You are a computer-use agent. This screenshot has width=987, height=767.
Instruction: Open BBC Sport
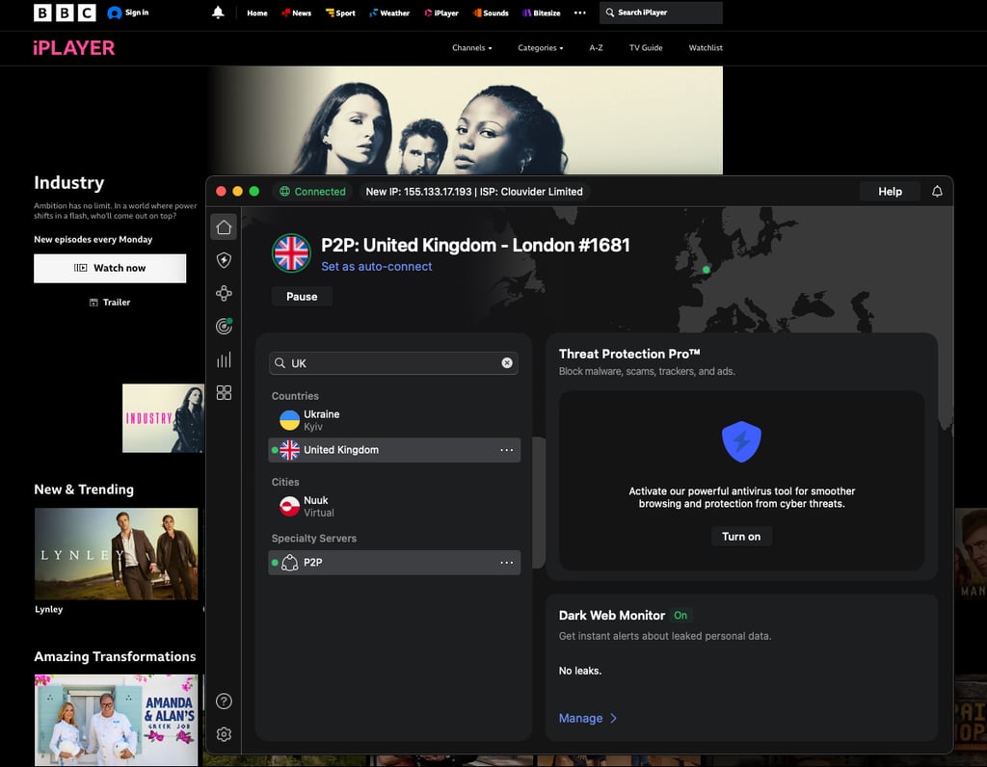tap(340, 13)
